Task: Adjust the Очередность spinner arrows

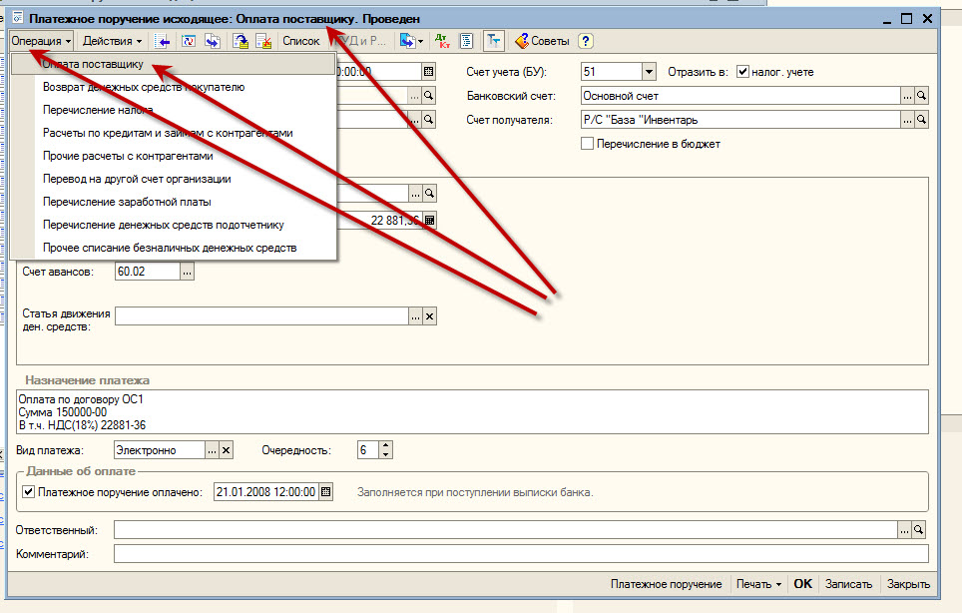Action: 386,450
